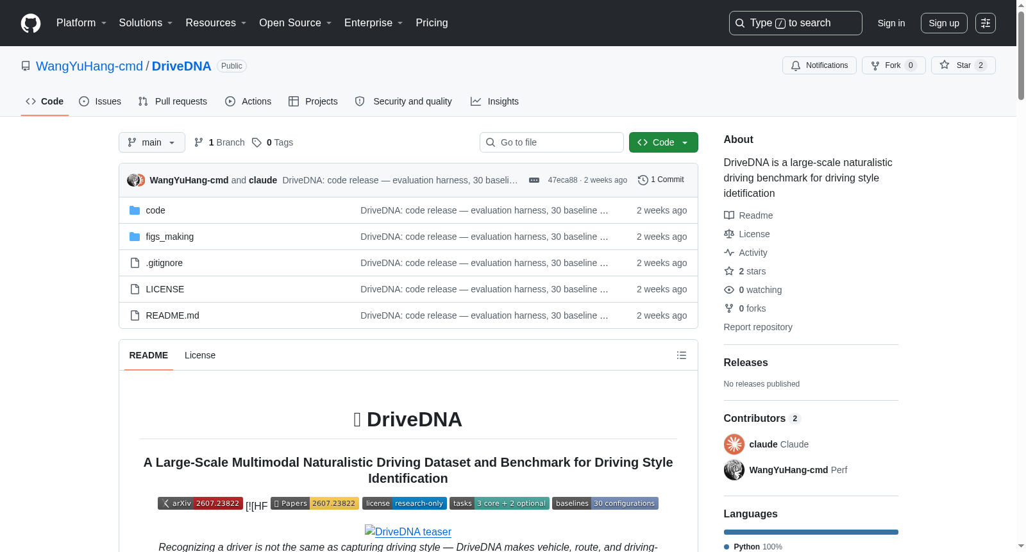1026x552 pixels.
Task: Click the GitHub logo icon
Action: (x=31, y=23)
